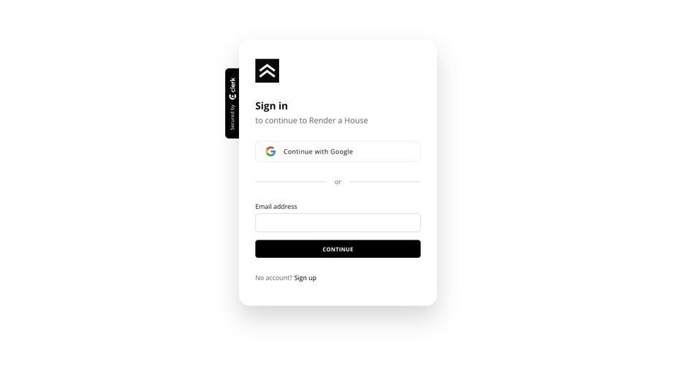
Task: Click the Sign in heading
Action: click(x=271, y=106)
